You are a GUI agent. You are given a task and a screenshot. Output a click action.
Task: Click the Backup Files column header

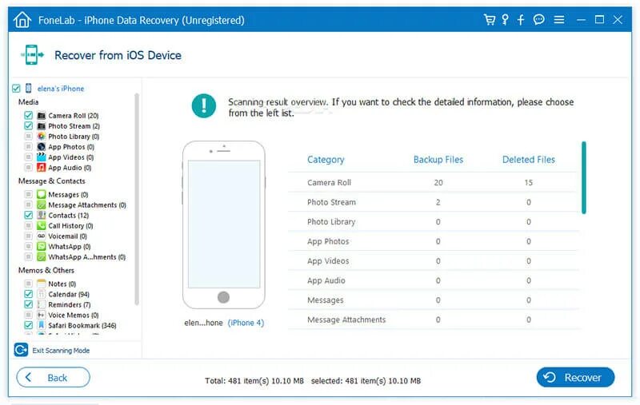438,160
